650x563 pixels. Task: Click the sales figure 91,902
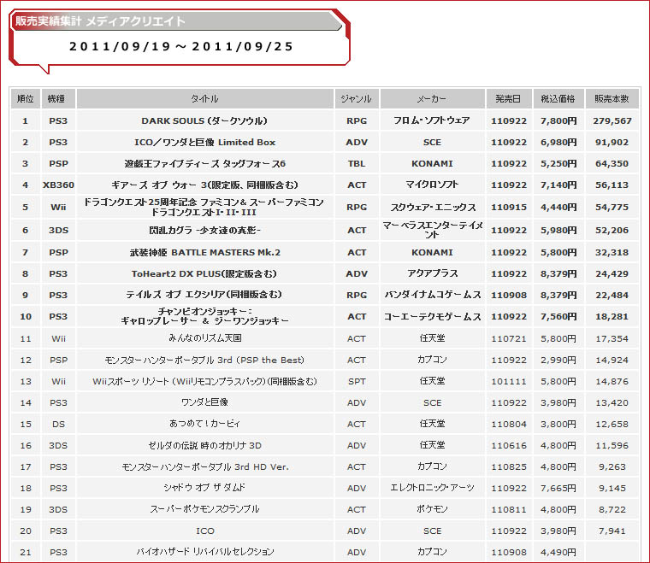tap(612, 143)
